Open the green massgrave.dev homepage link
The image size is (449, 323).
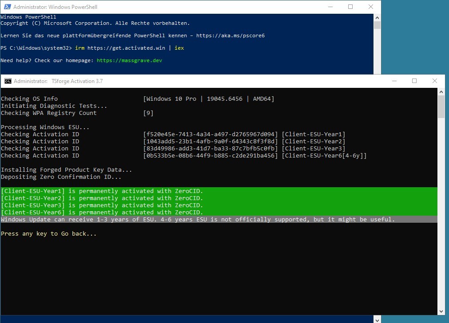(129, 60)
